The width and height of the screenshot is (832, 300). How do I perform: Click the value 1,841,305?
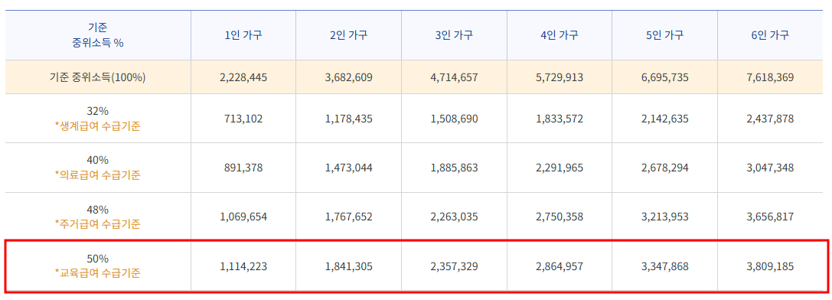348,266
